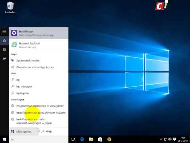Search the web for 'ing inloggen'
The height and width of the screenshot is (143, 190).
point(38,87)
